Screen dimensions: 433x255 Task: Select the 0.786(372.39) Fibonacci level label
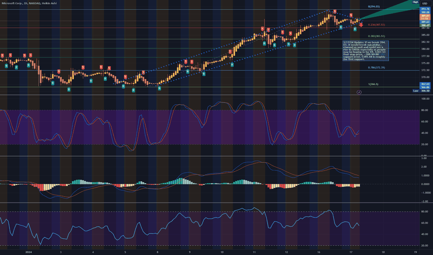click(x=376, y=68)
